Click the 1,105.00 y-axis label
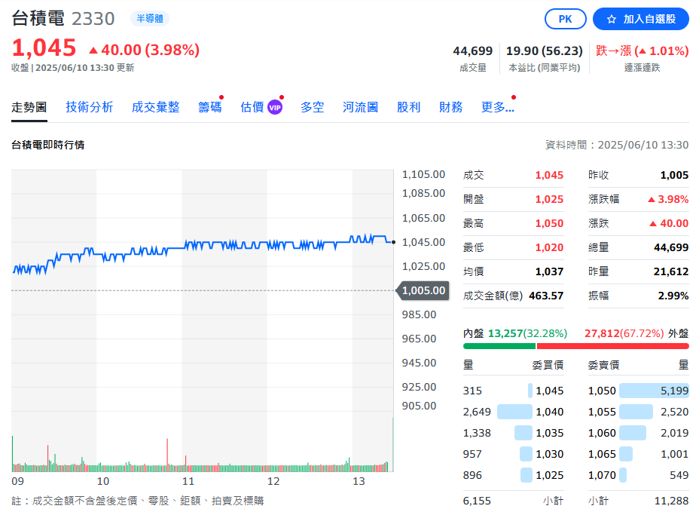The image size is (699, 515). click(x=423, y=174)
